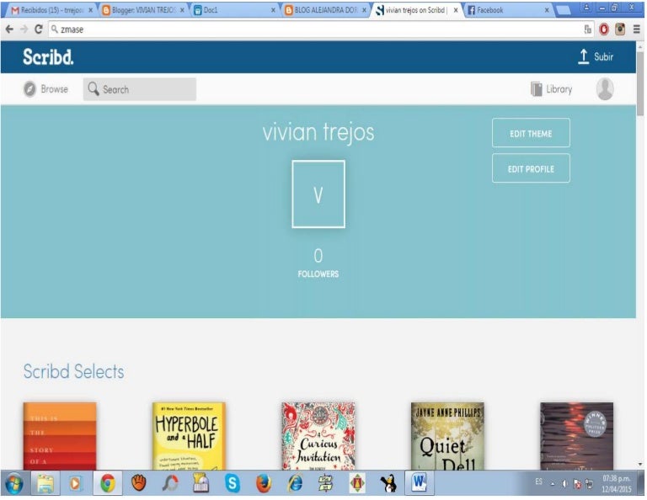Image resolution: width=647 pixels, height=500 pixels.
Task: Open the media player taskbar icon
Action: click(x=75, y=483)
